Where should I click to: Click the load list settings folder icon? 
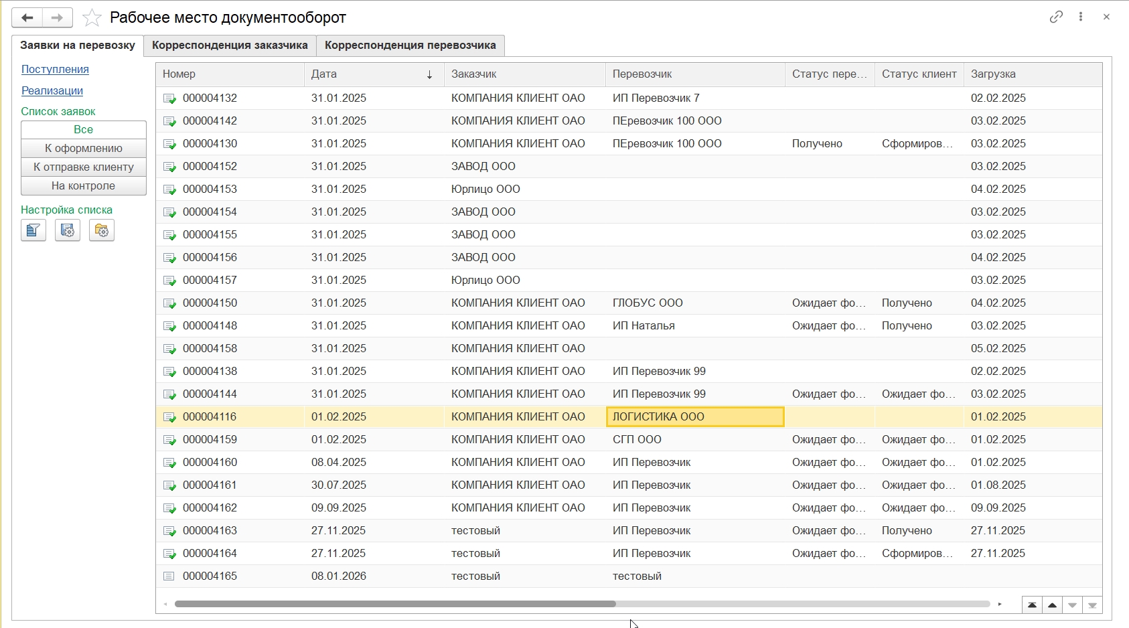102,230
